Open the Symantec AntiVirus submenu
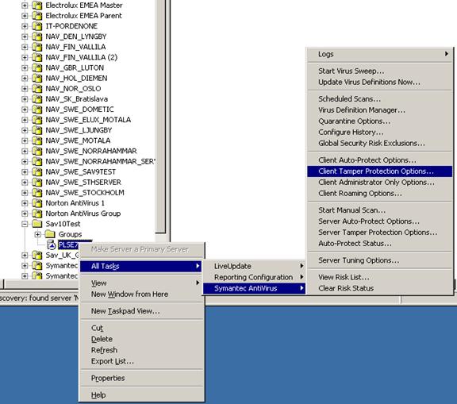457x404 pixels. coord(254,288)
